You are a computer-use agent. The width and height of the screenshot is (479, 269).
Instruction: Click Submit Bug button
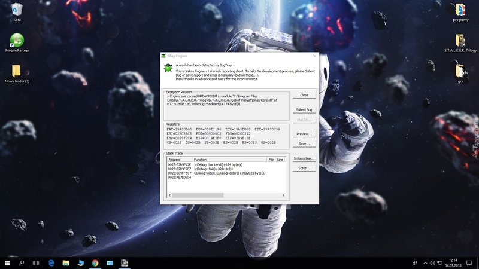304,109
